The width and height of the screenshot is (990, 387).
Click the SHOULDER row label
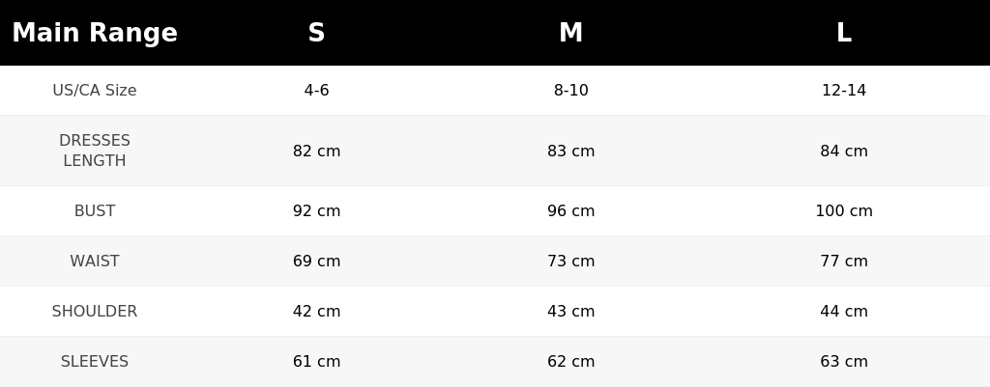tap(95, 312)
